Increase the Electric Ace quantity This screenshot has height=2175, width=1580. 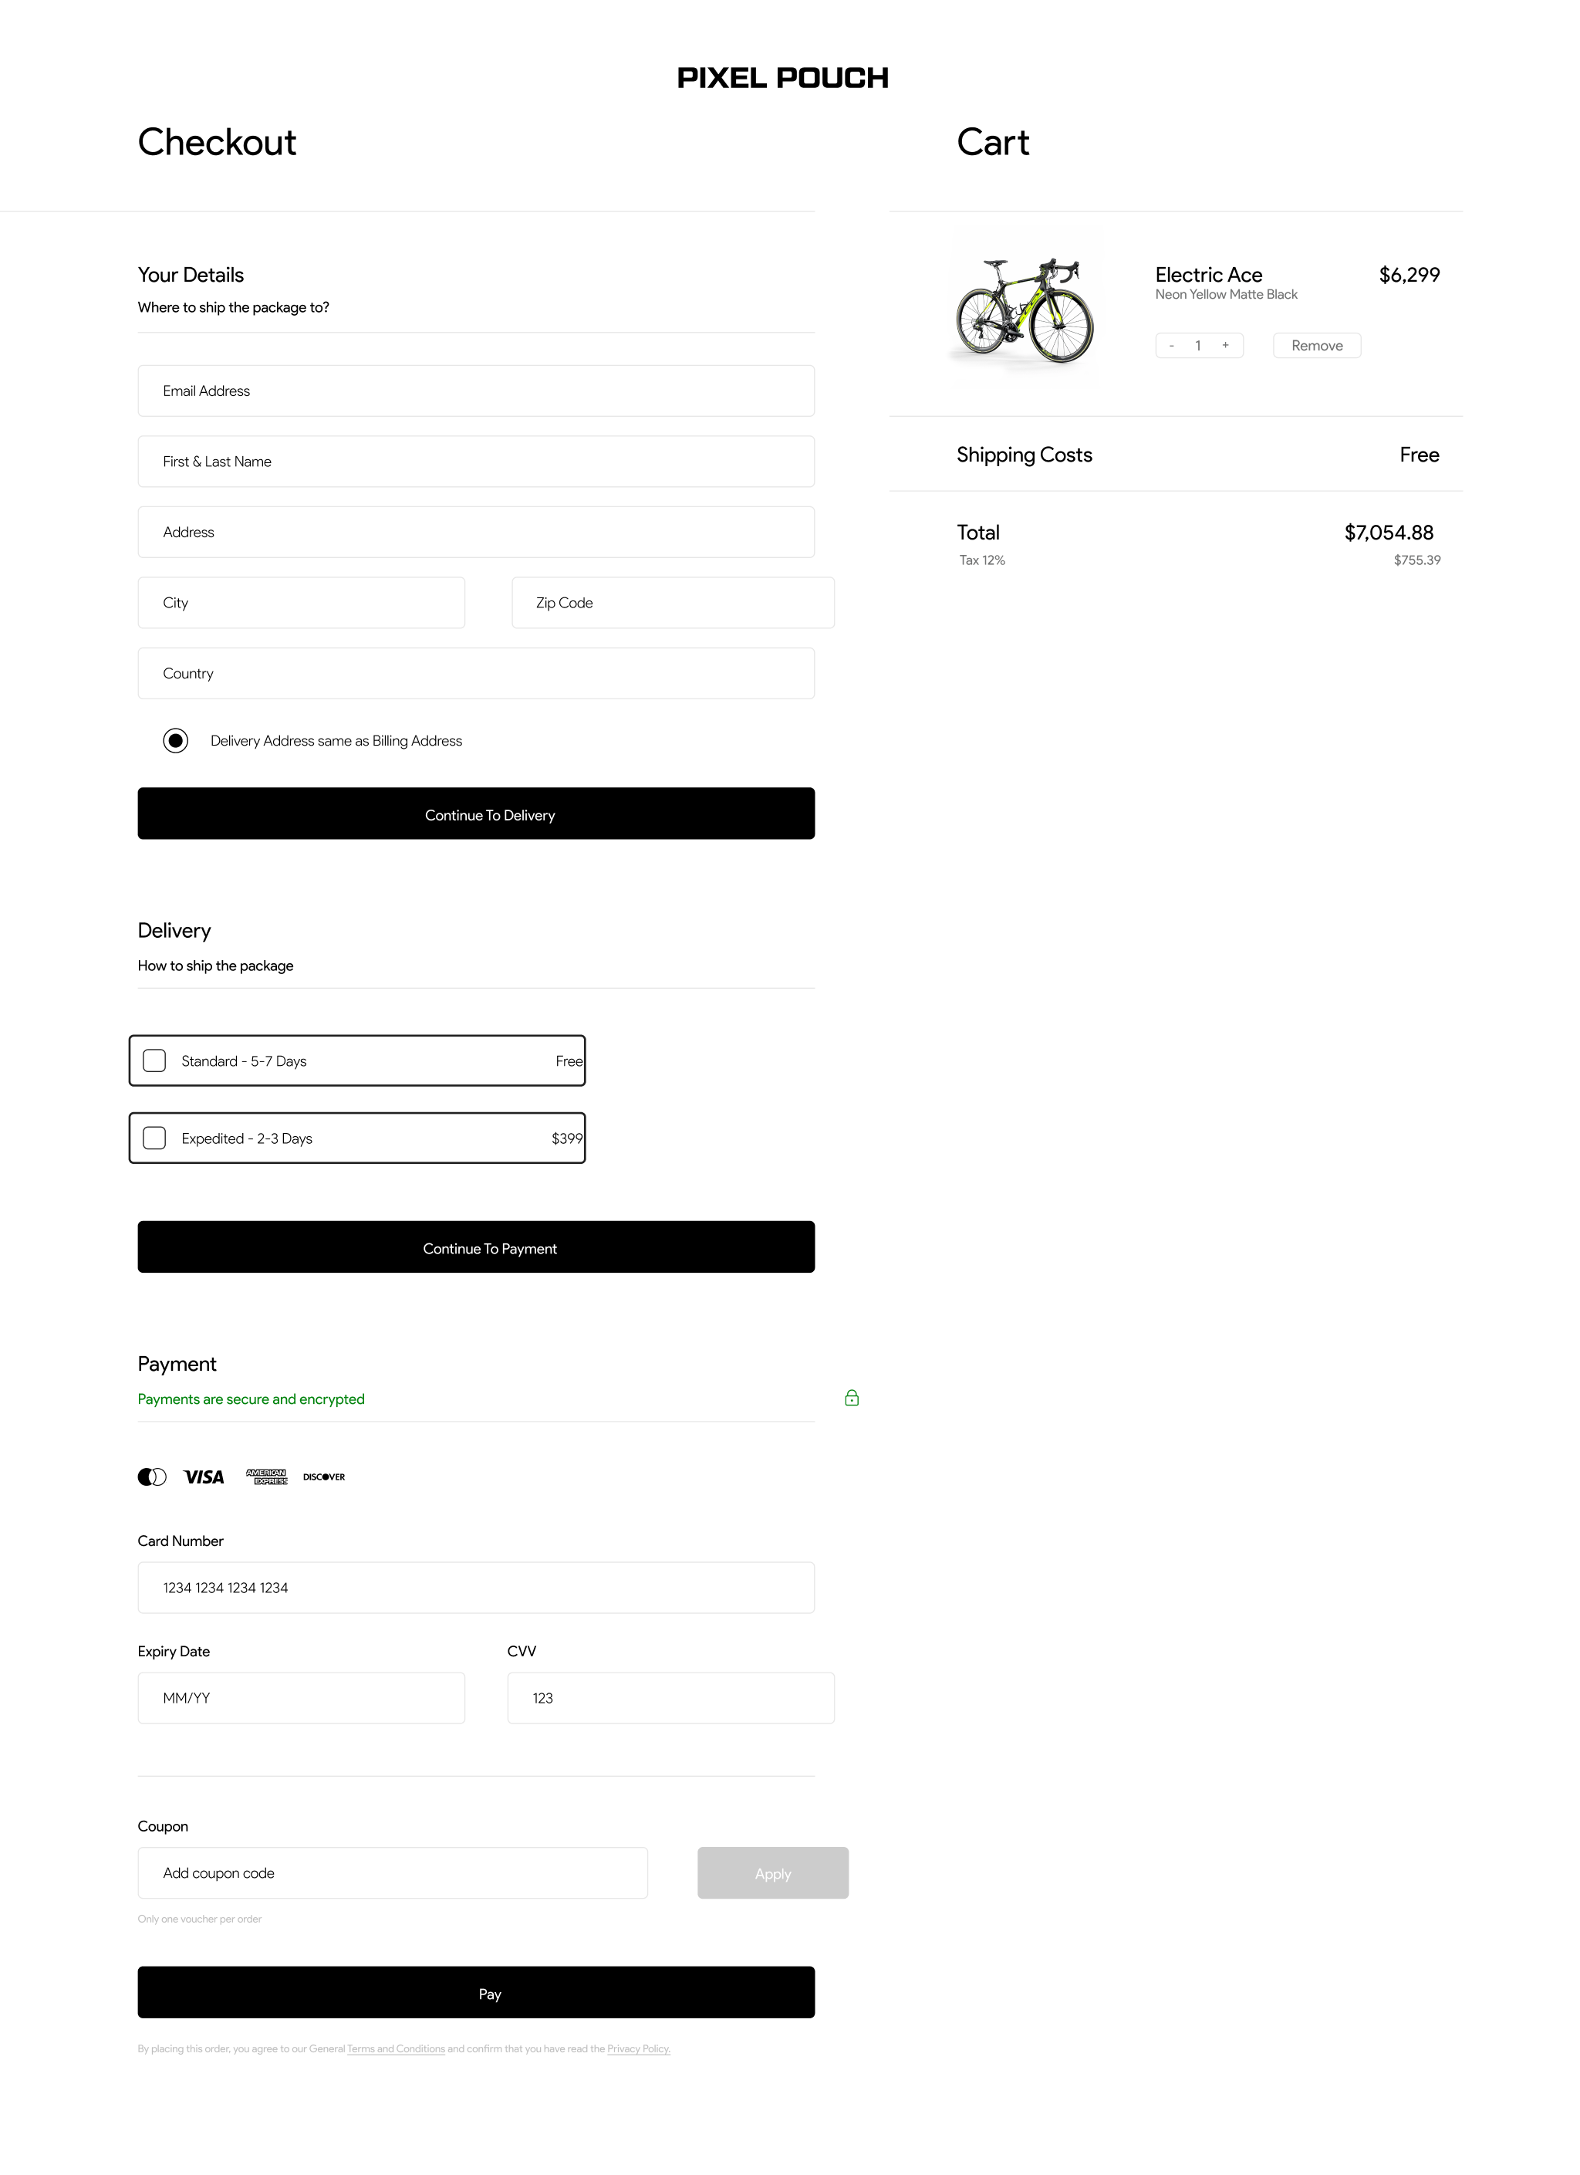pyautogui.click(x=1225, y=345)
